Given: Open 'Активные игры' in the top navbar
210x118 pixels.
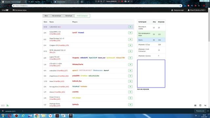Looking at the screenshot, I should click(20, 10).
